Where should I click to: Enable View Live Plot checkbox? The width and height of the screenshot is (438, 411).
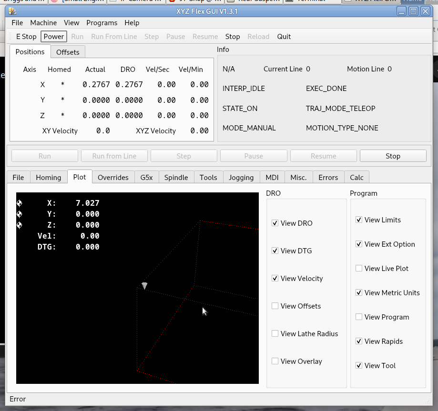pyautogui.click(x=359, y=269)
